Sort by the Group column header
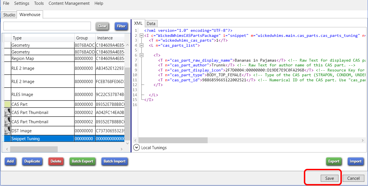 pos(85,38)
